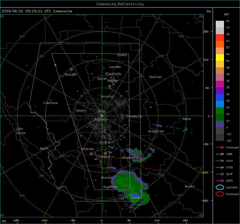Click the yellow diamond marker near RockyMH
Image resolution: width=240 pixels, height=224 pixels.
(x=71, y=70)
